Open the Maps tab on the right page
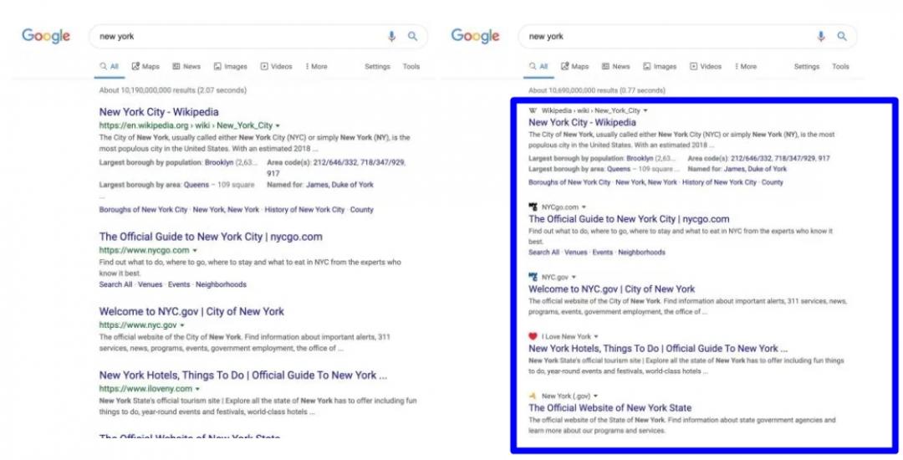 point(574,67)
